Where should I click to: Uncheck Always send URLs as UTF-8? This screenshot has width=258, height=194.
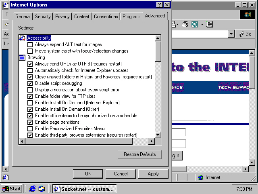tap(30, 64)
